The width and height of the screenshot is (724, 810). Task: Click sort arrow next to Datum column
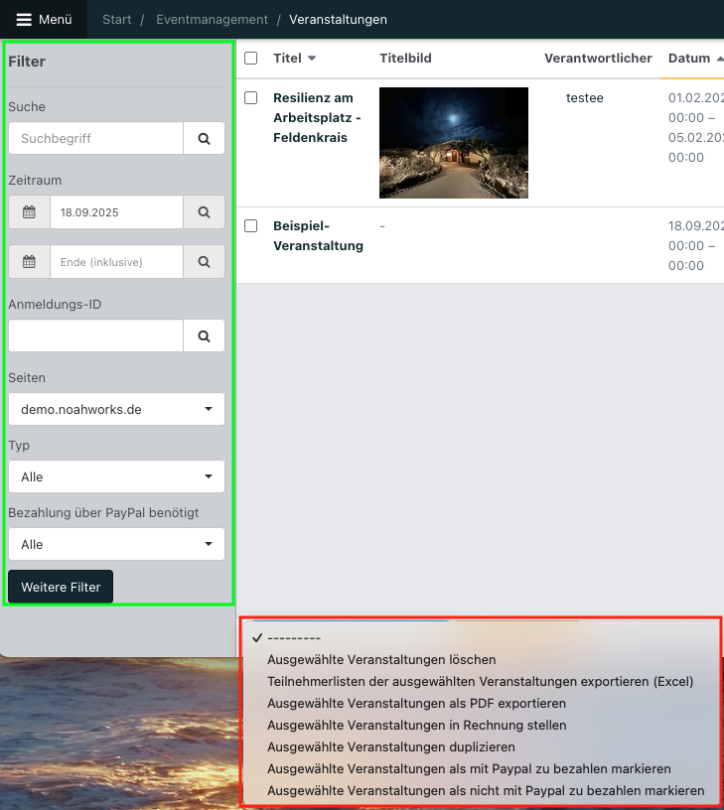coord(720,59)
